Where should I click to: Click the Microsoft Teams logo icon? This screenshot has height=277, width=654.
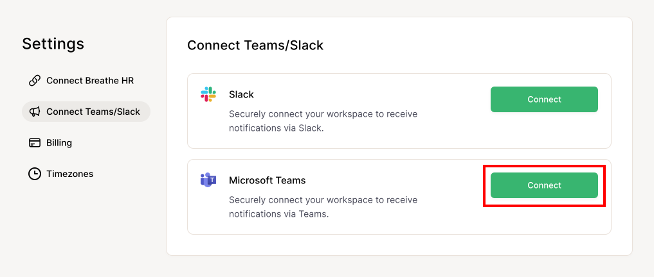208,180
